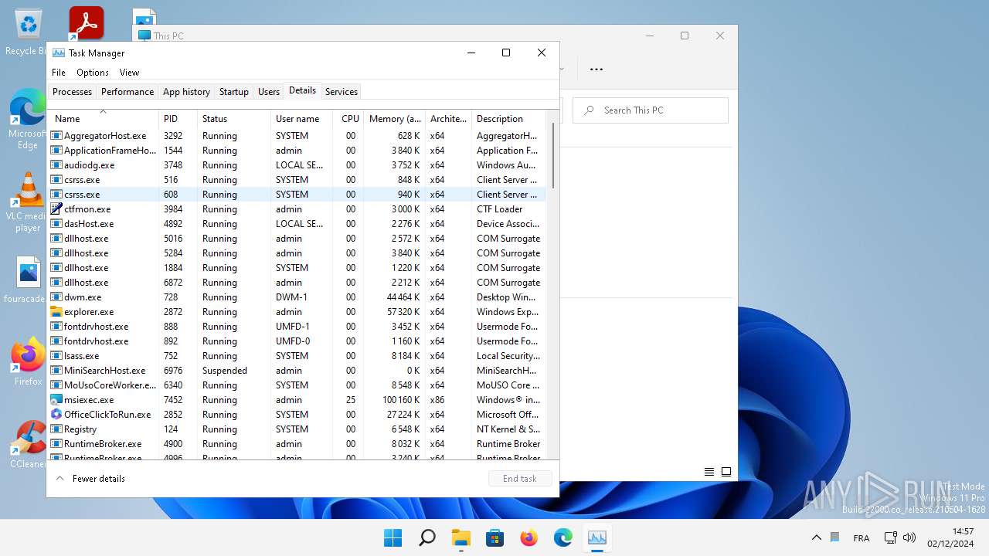The image size is (989, 556).
Task: Click the Registry process icon
Action: 56,429
